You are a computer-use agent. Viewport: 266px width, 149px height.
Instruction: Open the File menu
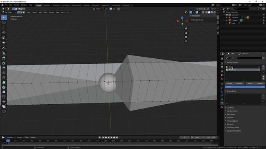(6, 5)
